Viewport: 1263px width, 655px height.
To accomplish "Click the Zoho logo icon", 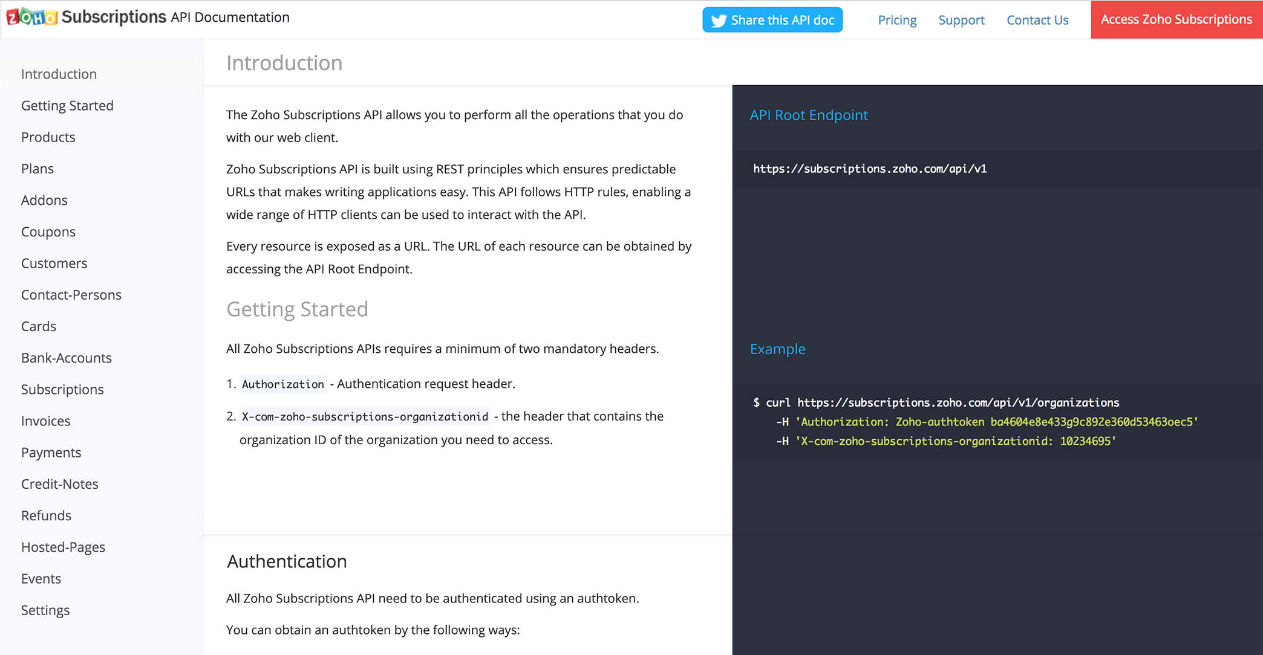I will click(31, 18).
